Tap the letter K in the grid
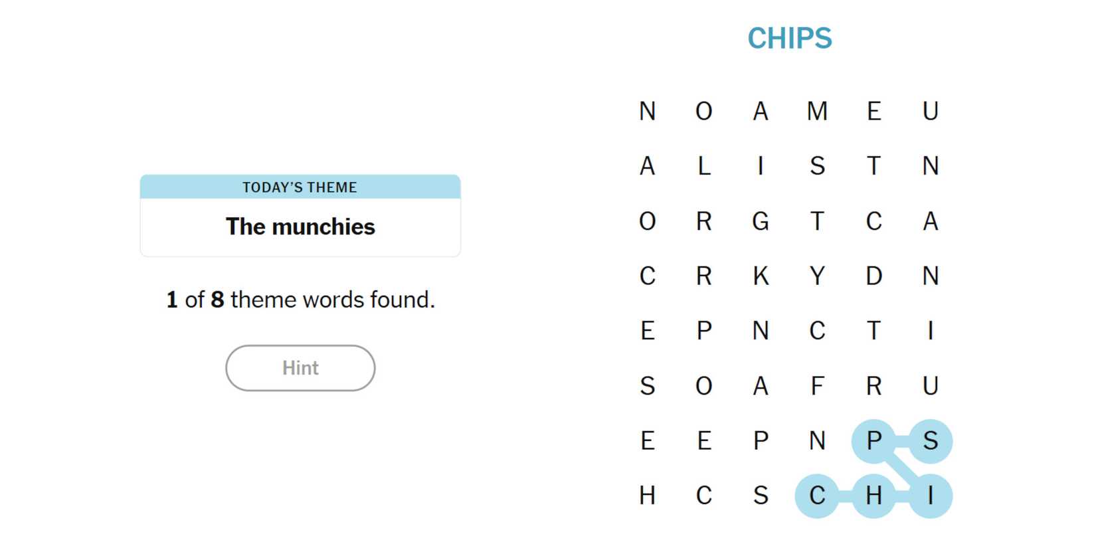The width and height of the screenshot is (1096, 548). click(x=761, y=276)
